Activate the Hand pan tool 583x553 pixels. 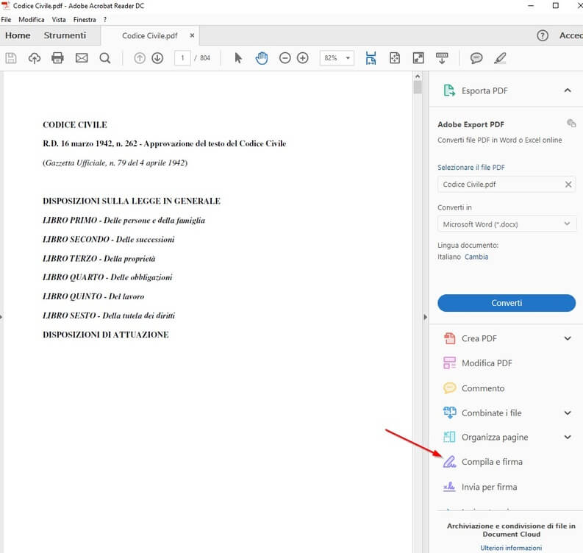pyautogui.click(x=262, y=58)
